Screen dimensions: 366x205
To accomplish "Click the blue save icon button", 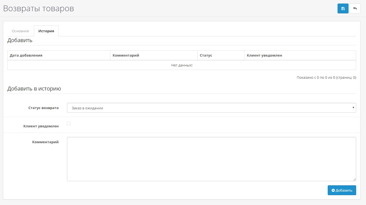I will tap(343, 8).
